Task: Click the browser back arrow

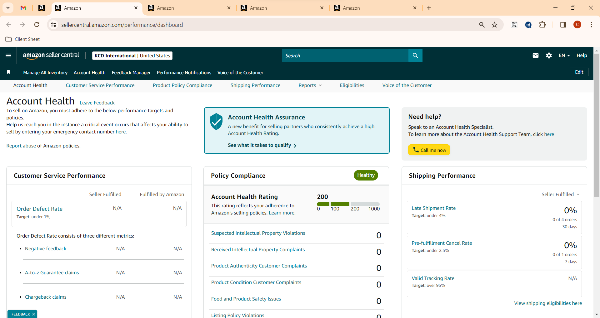Action: 9,25
